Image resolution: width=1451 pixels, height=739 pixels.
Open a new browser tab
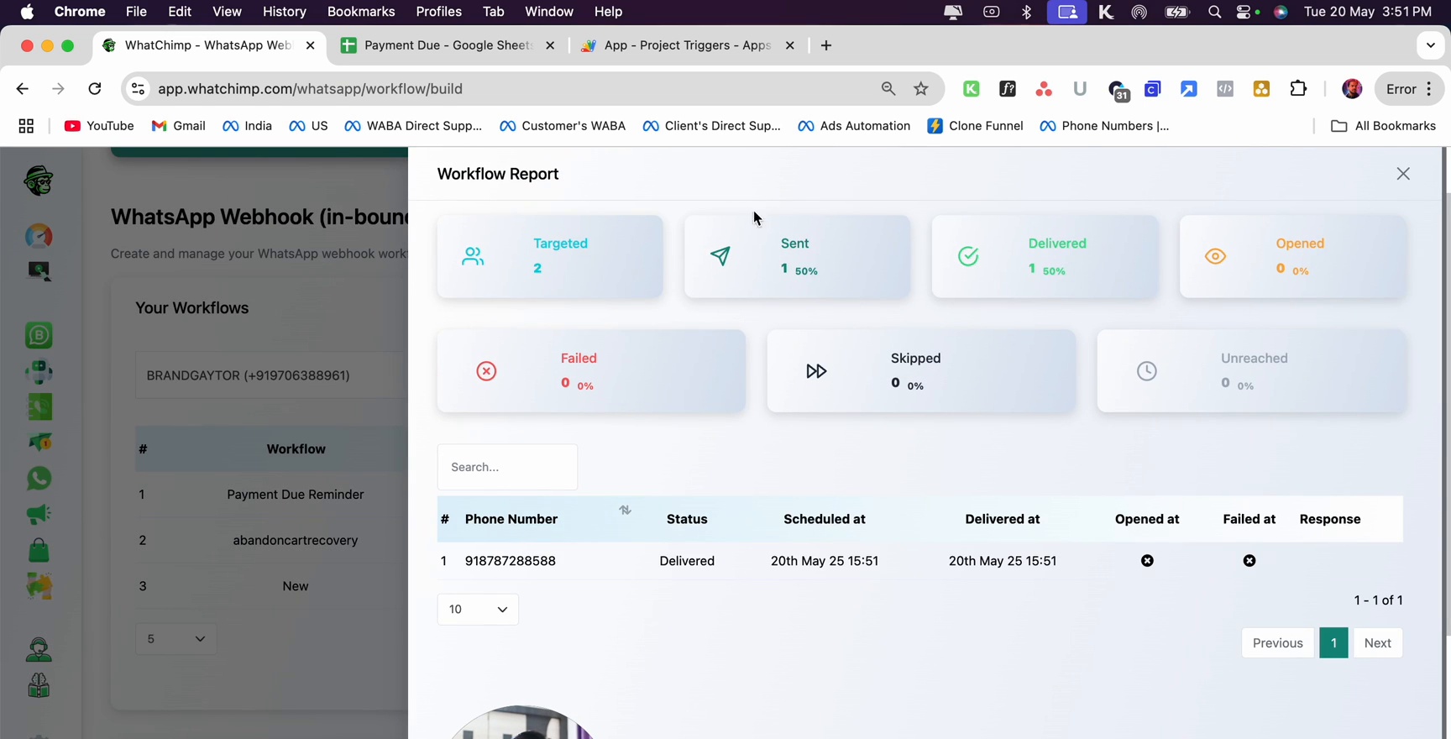point(826,45)
